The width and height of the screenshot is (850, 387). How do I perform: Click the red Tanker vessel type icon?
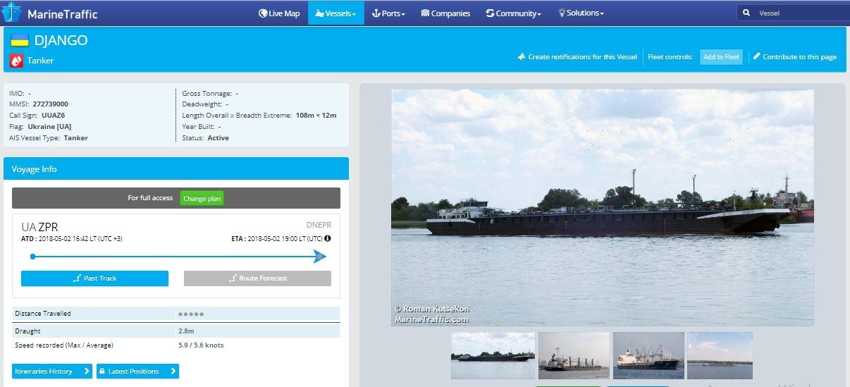(x=16, y=61)
